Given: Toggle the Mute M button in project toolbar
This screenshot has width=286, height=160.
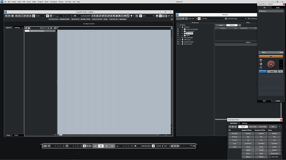Looking at the screenshot, I should point(16,16).
